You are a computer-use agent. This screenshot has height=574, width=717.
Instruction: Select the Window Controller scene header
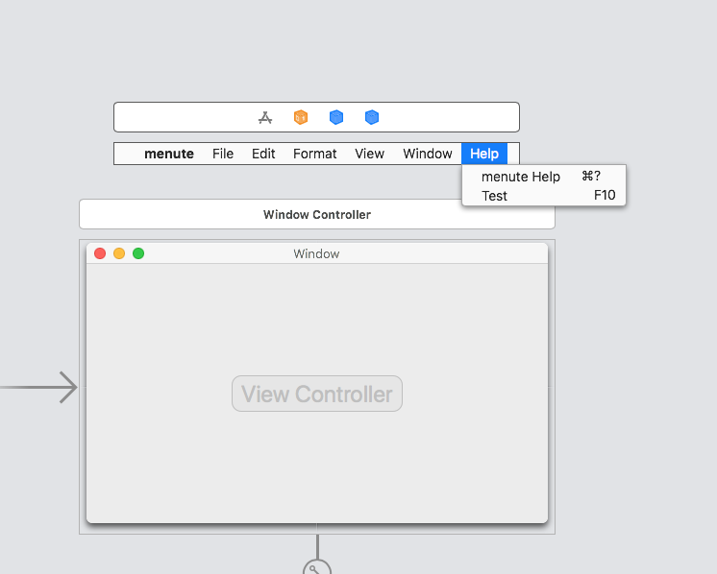(x=316, y=214)
